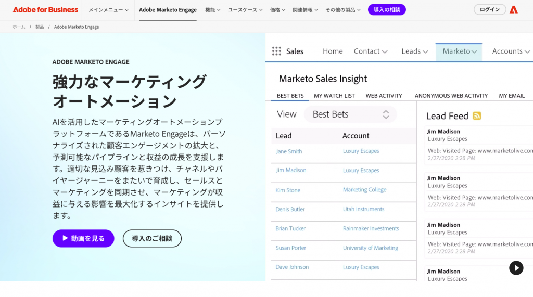Screen dimensions: 533x297
Task: Click the 導入のご相談 outlined button
Action: [x=152, y=238]
